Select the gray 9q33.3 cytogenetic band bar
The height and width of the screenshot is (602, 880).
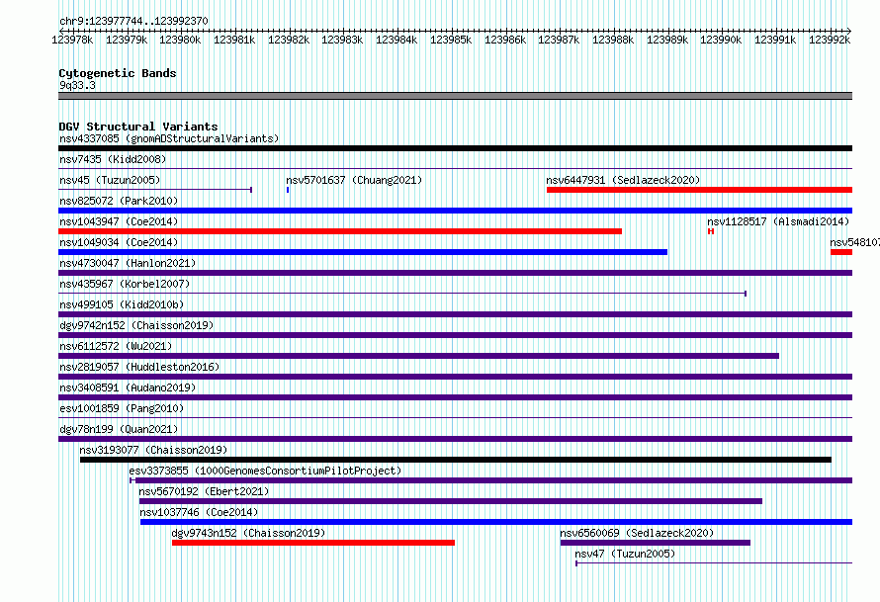click(x=455, y=96)
